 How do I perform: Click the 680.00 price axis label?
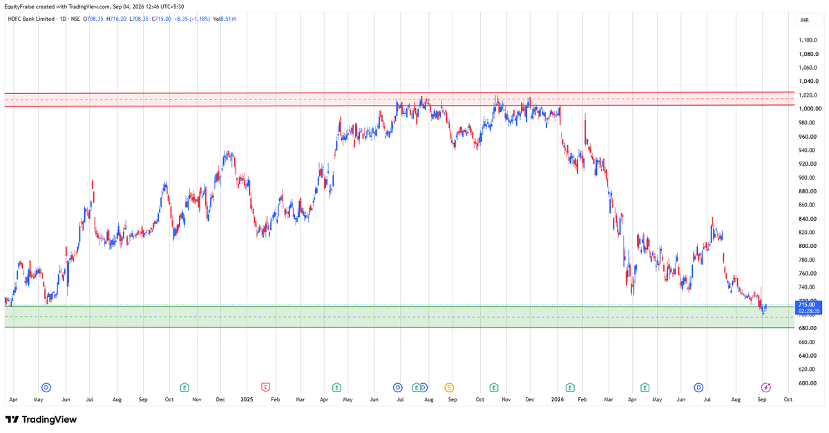(x=808, y=329)
